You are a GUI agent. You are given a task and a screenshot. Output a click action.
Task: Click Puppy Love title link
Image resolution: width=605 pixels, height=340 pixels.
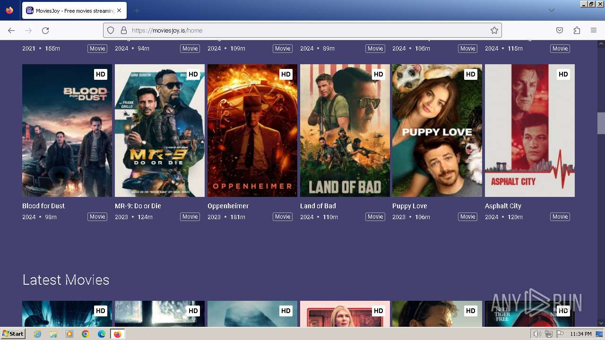pos(410,206)
